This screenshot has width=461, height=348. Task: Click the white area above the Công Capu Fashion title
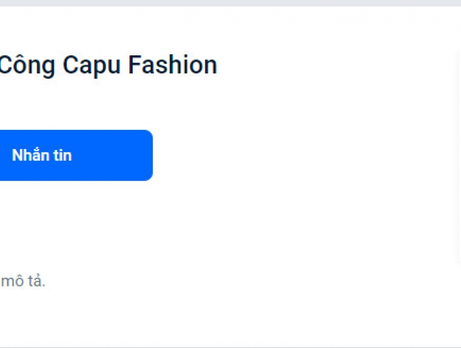click(109, 27)
